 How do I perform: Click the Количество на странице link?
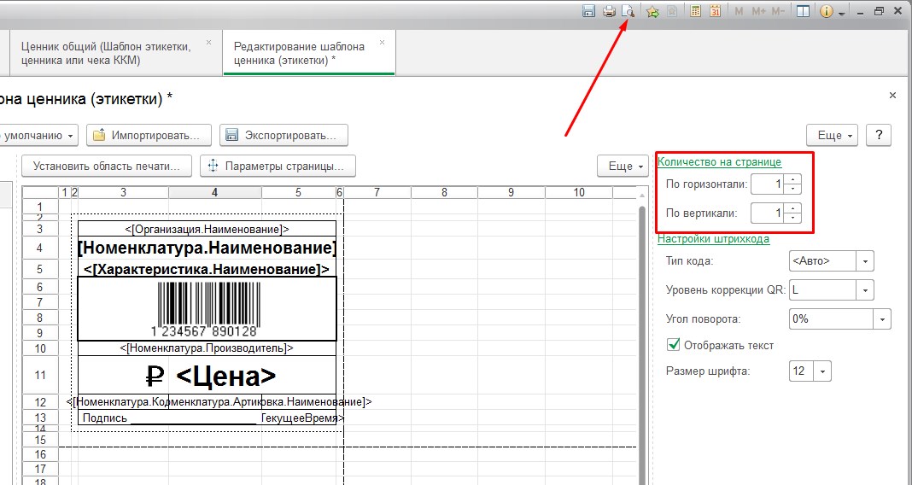(x=719, y=162)
